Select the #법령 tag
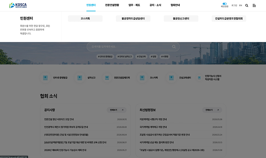The height and width of the screenshot is (158, 266). (154, 56)
